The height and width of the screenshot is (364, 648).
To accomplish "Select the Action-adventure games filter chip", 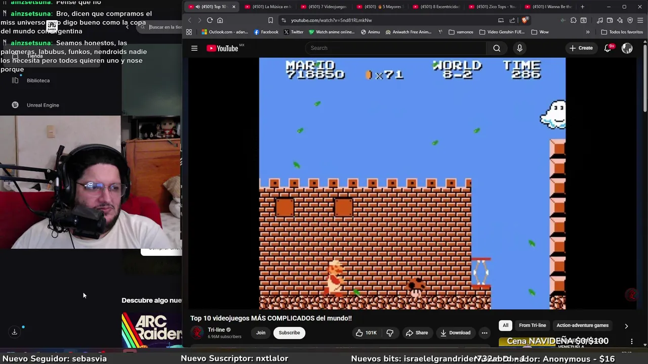I will coord(583,326).
